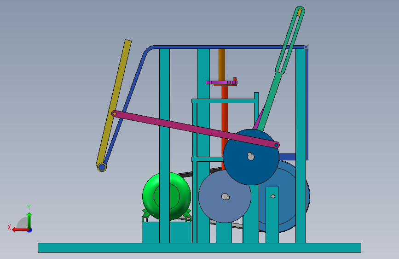Select the teal horizontal base plate
The width and height of the screenshot is (399, 259).
click(199, 248)
